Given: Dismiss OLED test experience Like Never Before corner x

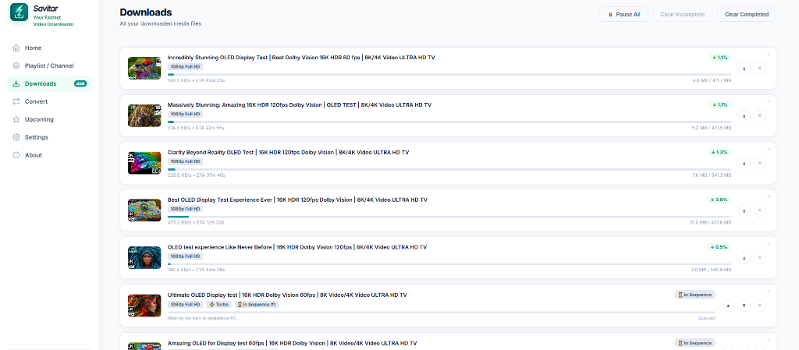Looking at the screenshot, I should pos(769,243).
